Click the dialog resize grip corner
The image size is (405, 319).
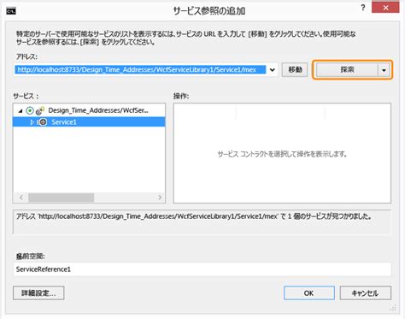coord(394,308)
